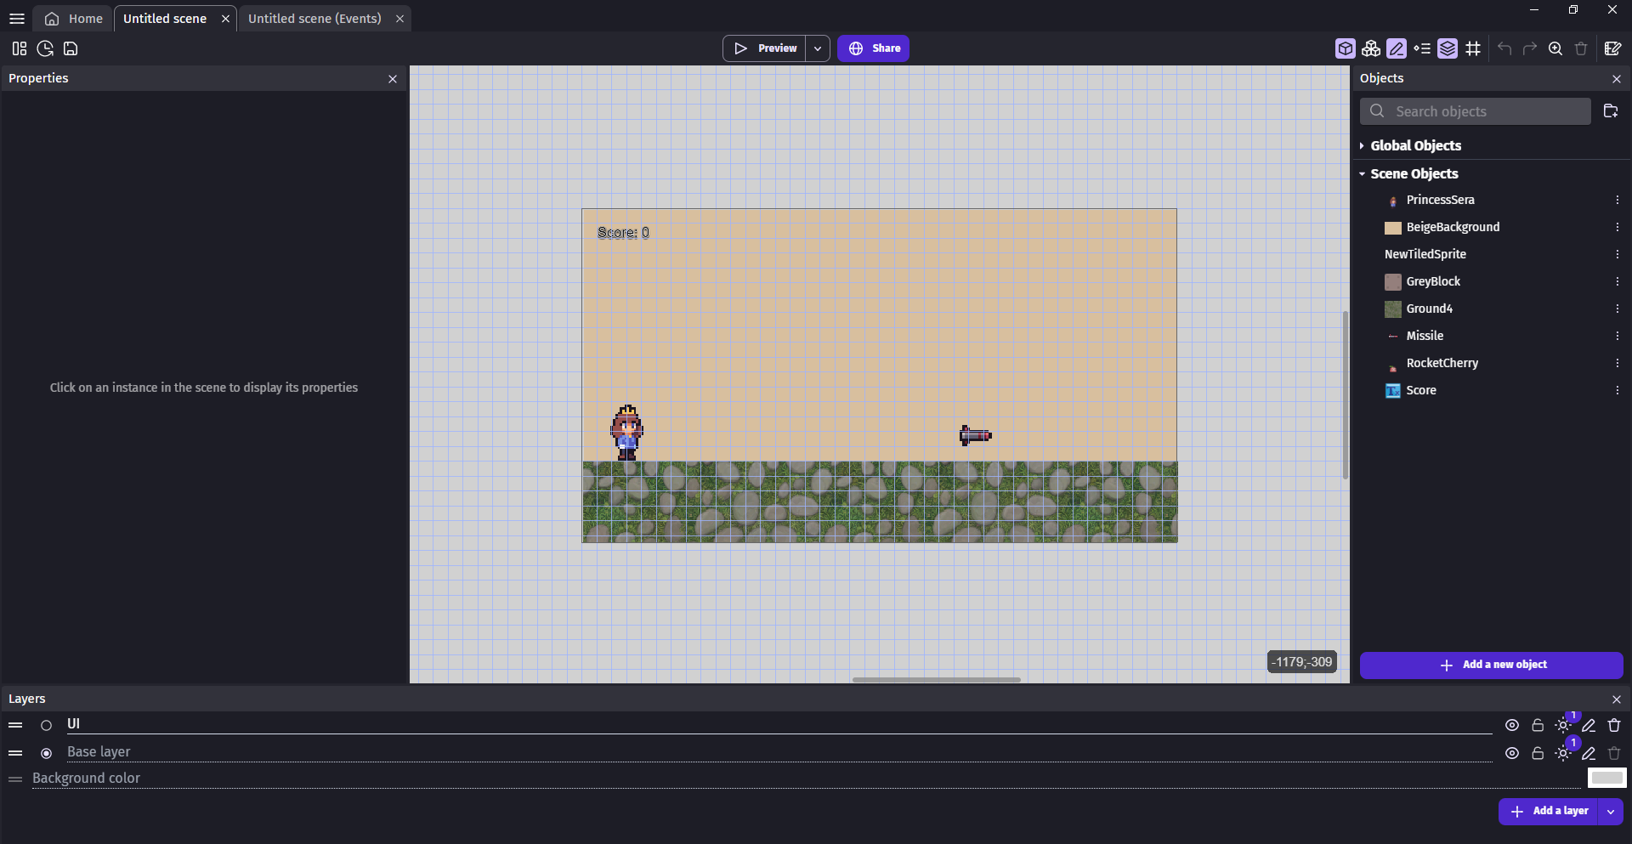Open the Objects panel icon in the toolbar
The height and width of the screenshot is (844, 1632).
pos(1371,48)
